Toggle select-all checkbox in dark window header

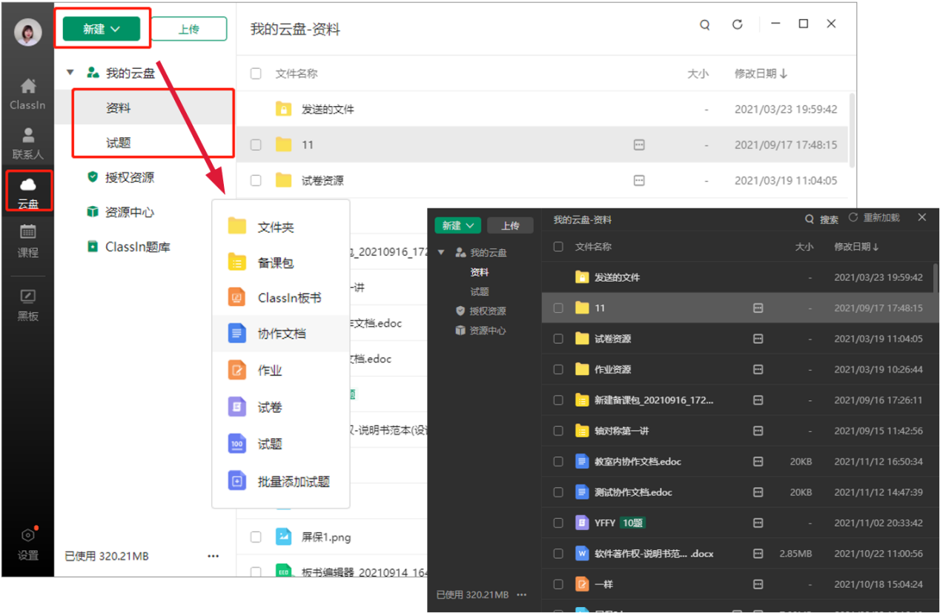(x=558, y=247)
